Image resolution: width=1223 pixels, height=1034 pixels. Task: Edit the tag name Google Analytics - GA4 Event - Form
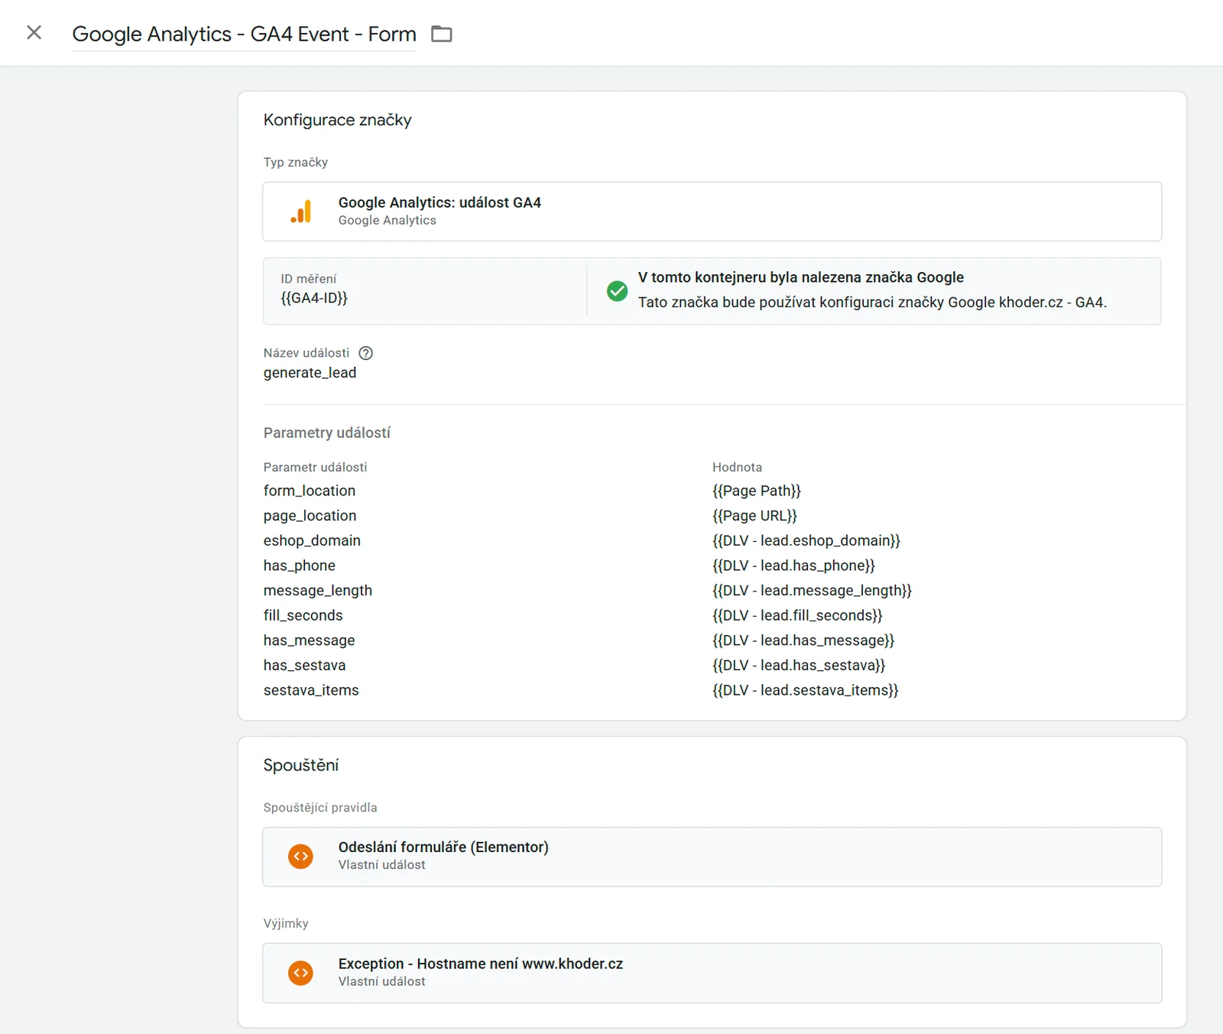point(244,34)
